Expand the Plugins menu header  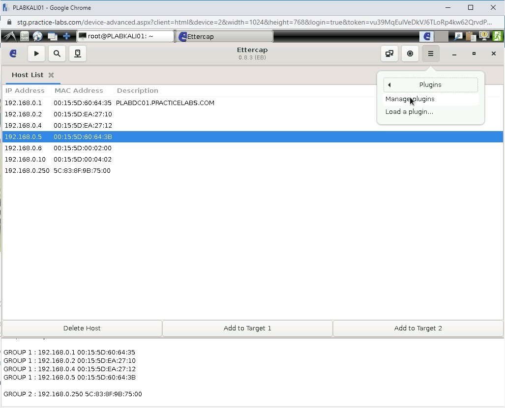(x=430, y=84)
